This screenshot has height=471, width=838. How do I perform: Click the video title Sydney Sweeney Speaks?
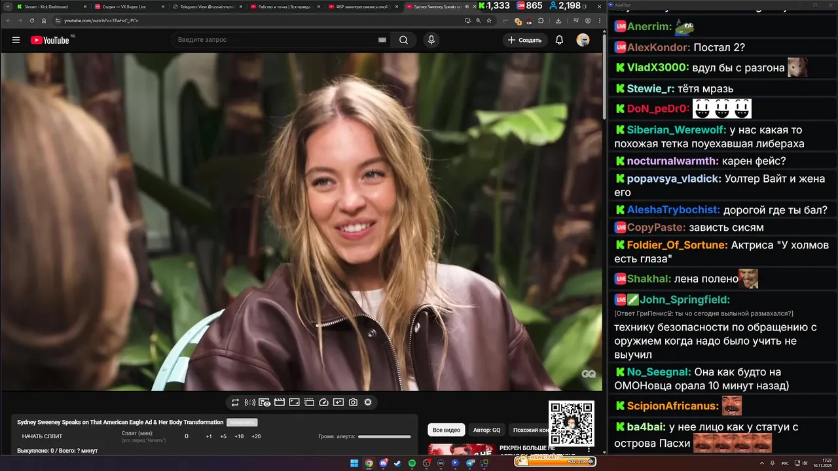pos(120,422)
